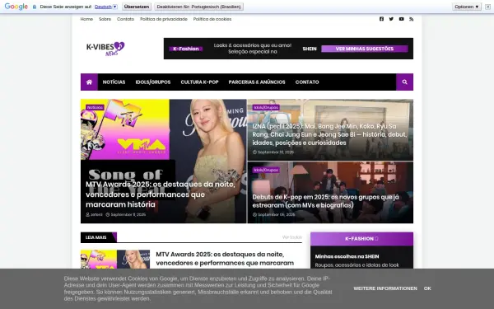Open the IZNA perfil 2025 article
This screenshot has width=494, height=309.
(329, 134)
